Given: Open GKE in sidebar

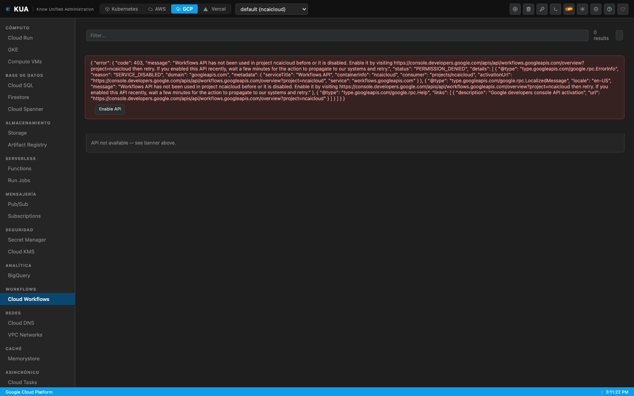Looking at the screenshot, I should coord(38,50).
